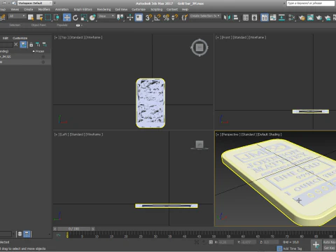Click Edit Named Selection Sets icon

(185, 17)
